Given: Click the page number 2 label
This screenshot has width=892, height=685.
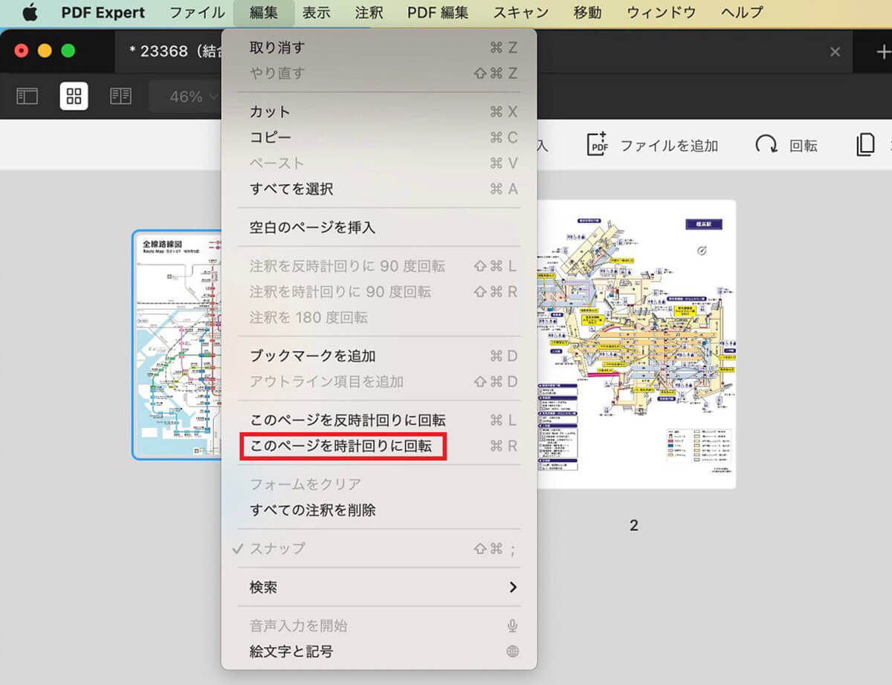Looking at the screenshot, I should [x=634, y=525].
